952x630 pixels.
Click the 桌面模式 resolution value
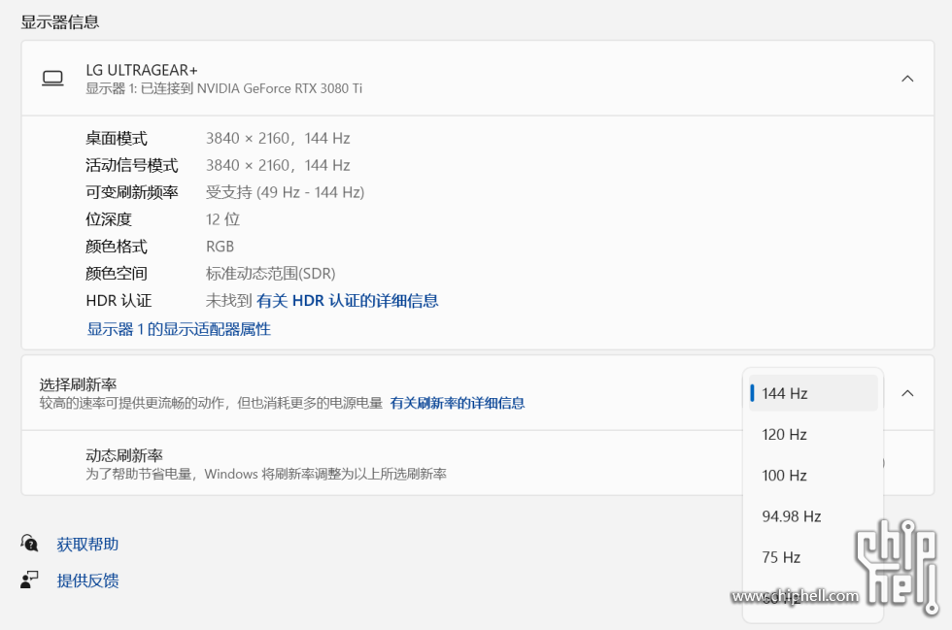pyautogui.click(x=278, y=139)
